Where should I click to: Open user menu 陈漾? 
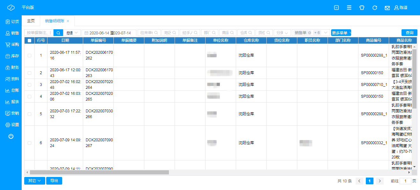coord(401,8)
